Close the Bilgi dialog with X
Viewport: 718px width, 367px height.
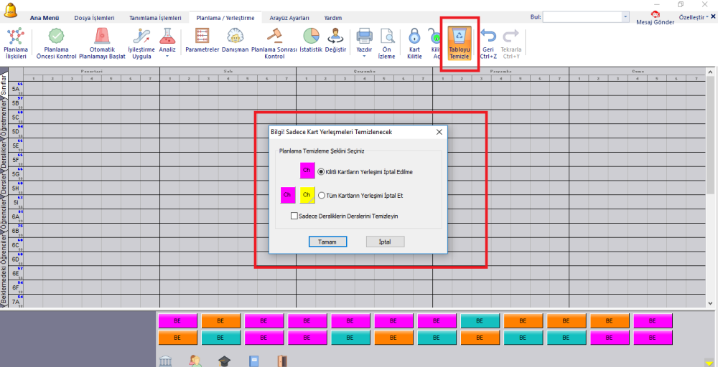439,132
